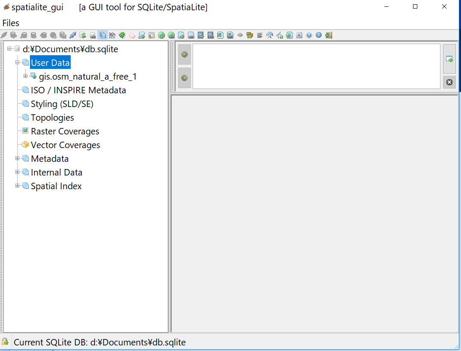Click the Virtual CSV/TXT page with chain icon
This screenshot has height=351, width=461.
[x=191, y=35]
